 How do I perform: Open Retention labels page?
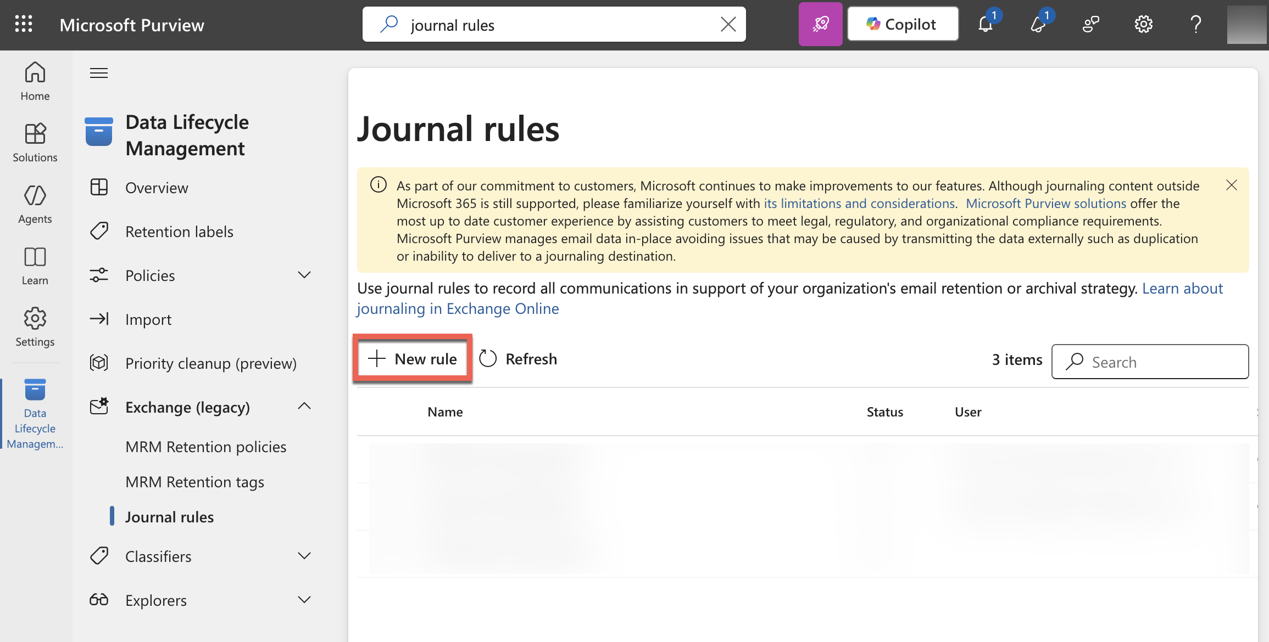point(179,232)
